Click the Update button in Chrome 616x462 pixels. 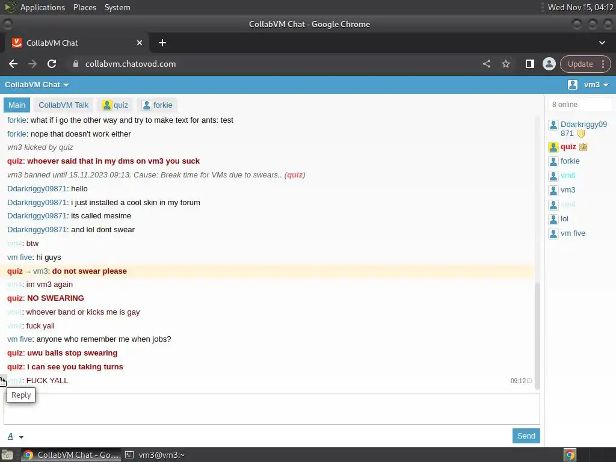[x=580, y=64]
